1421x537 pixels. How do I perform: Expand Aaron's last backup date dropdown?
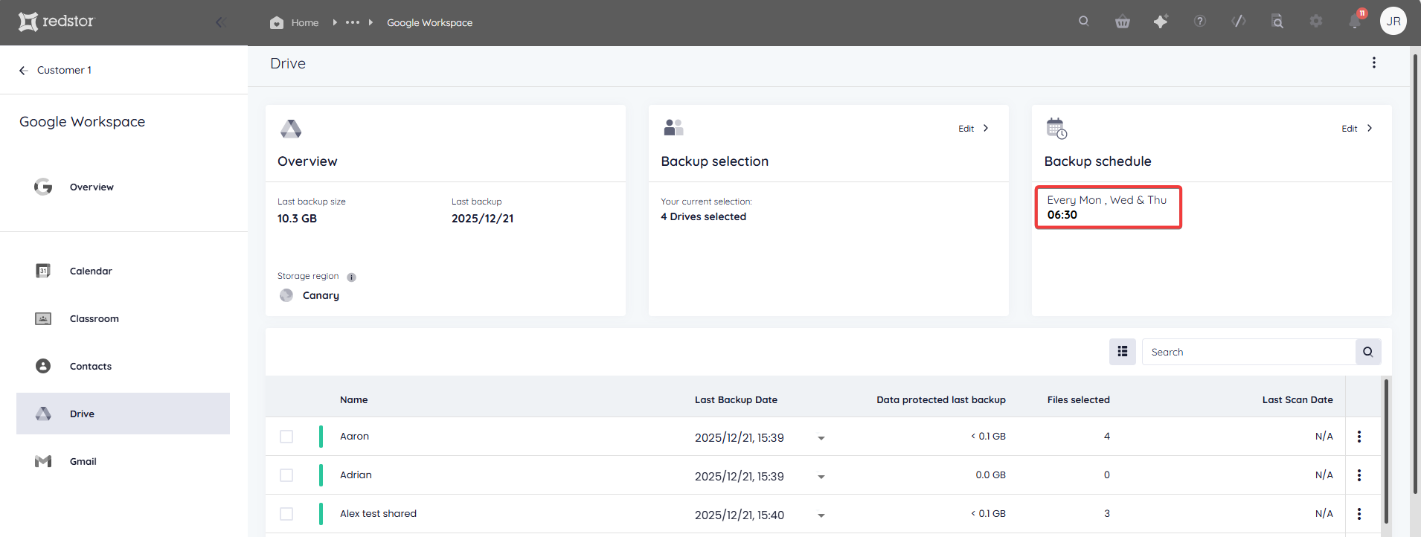point(821,438)
